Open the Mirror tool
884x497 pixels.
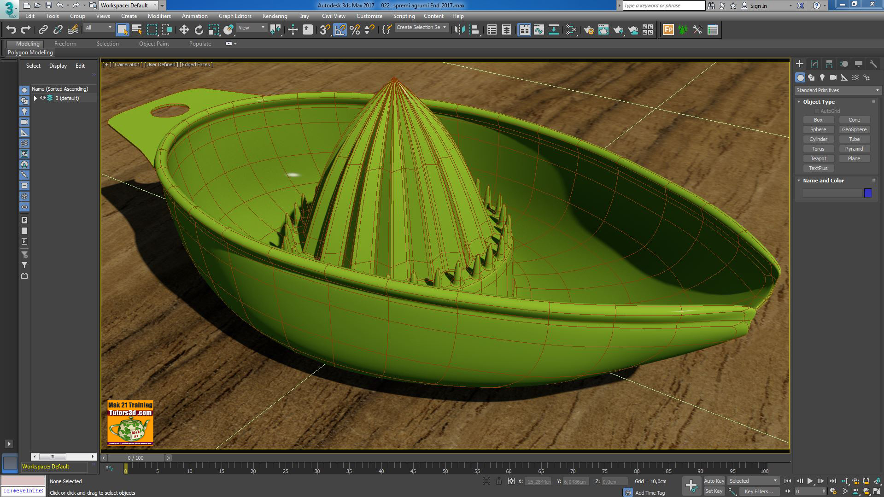(x=458, y=29)
